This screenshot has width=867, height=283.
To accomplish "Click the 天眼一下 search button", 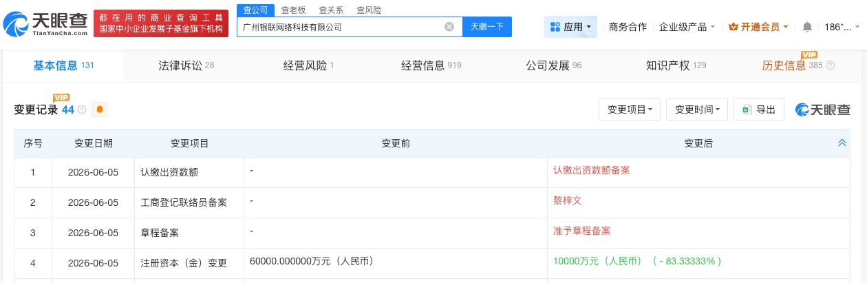I will click(487, 27).
